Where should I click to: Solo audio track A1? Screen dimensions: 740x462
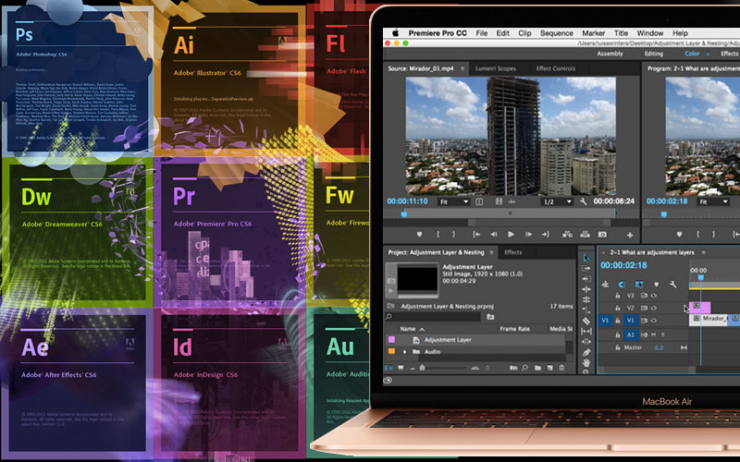[663, 334]
